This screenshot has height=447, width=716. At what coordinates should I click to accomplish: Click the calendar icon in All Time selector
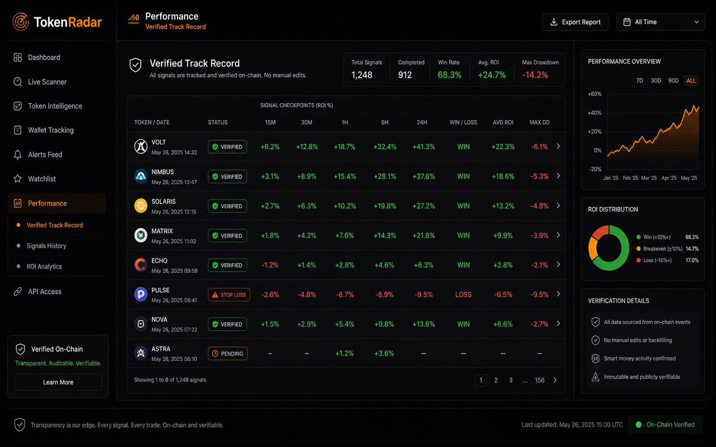[627, 22]
